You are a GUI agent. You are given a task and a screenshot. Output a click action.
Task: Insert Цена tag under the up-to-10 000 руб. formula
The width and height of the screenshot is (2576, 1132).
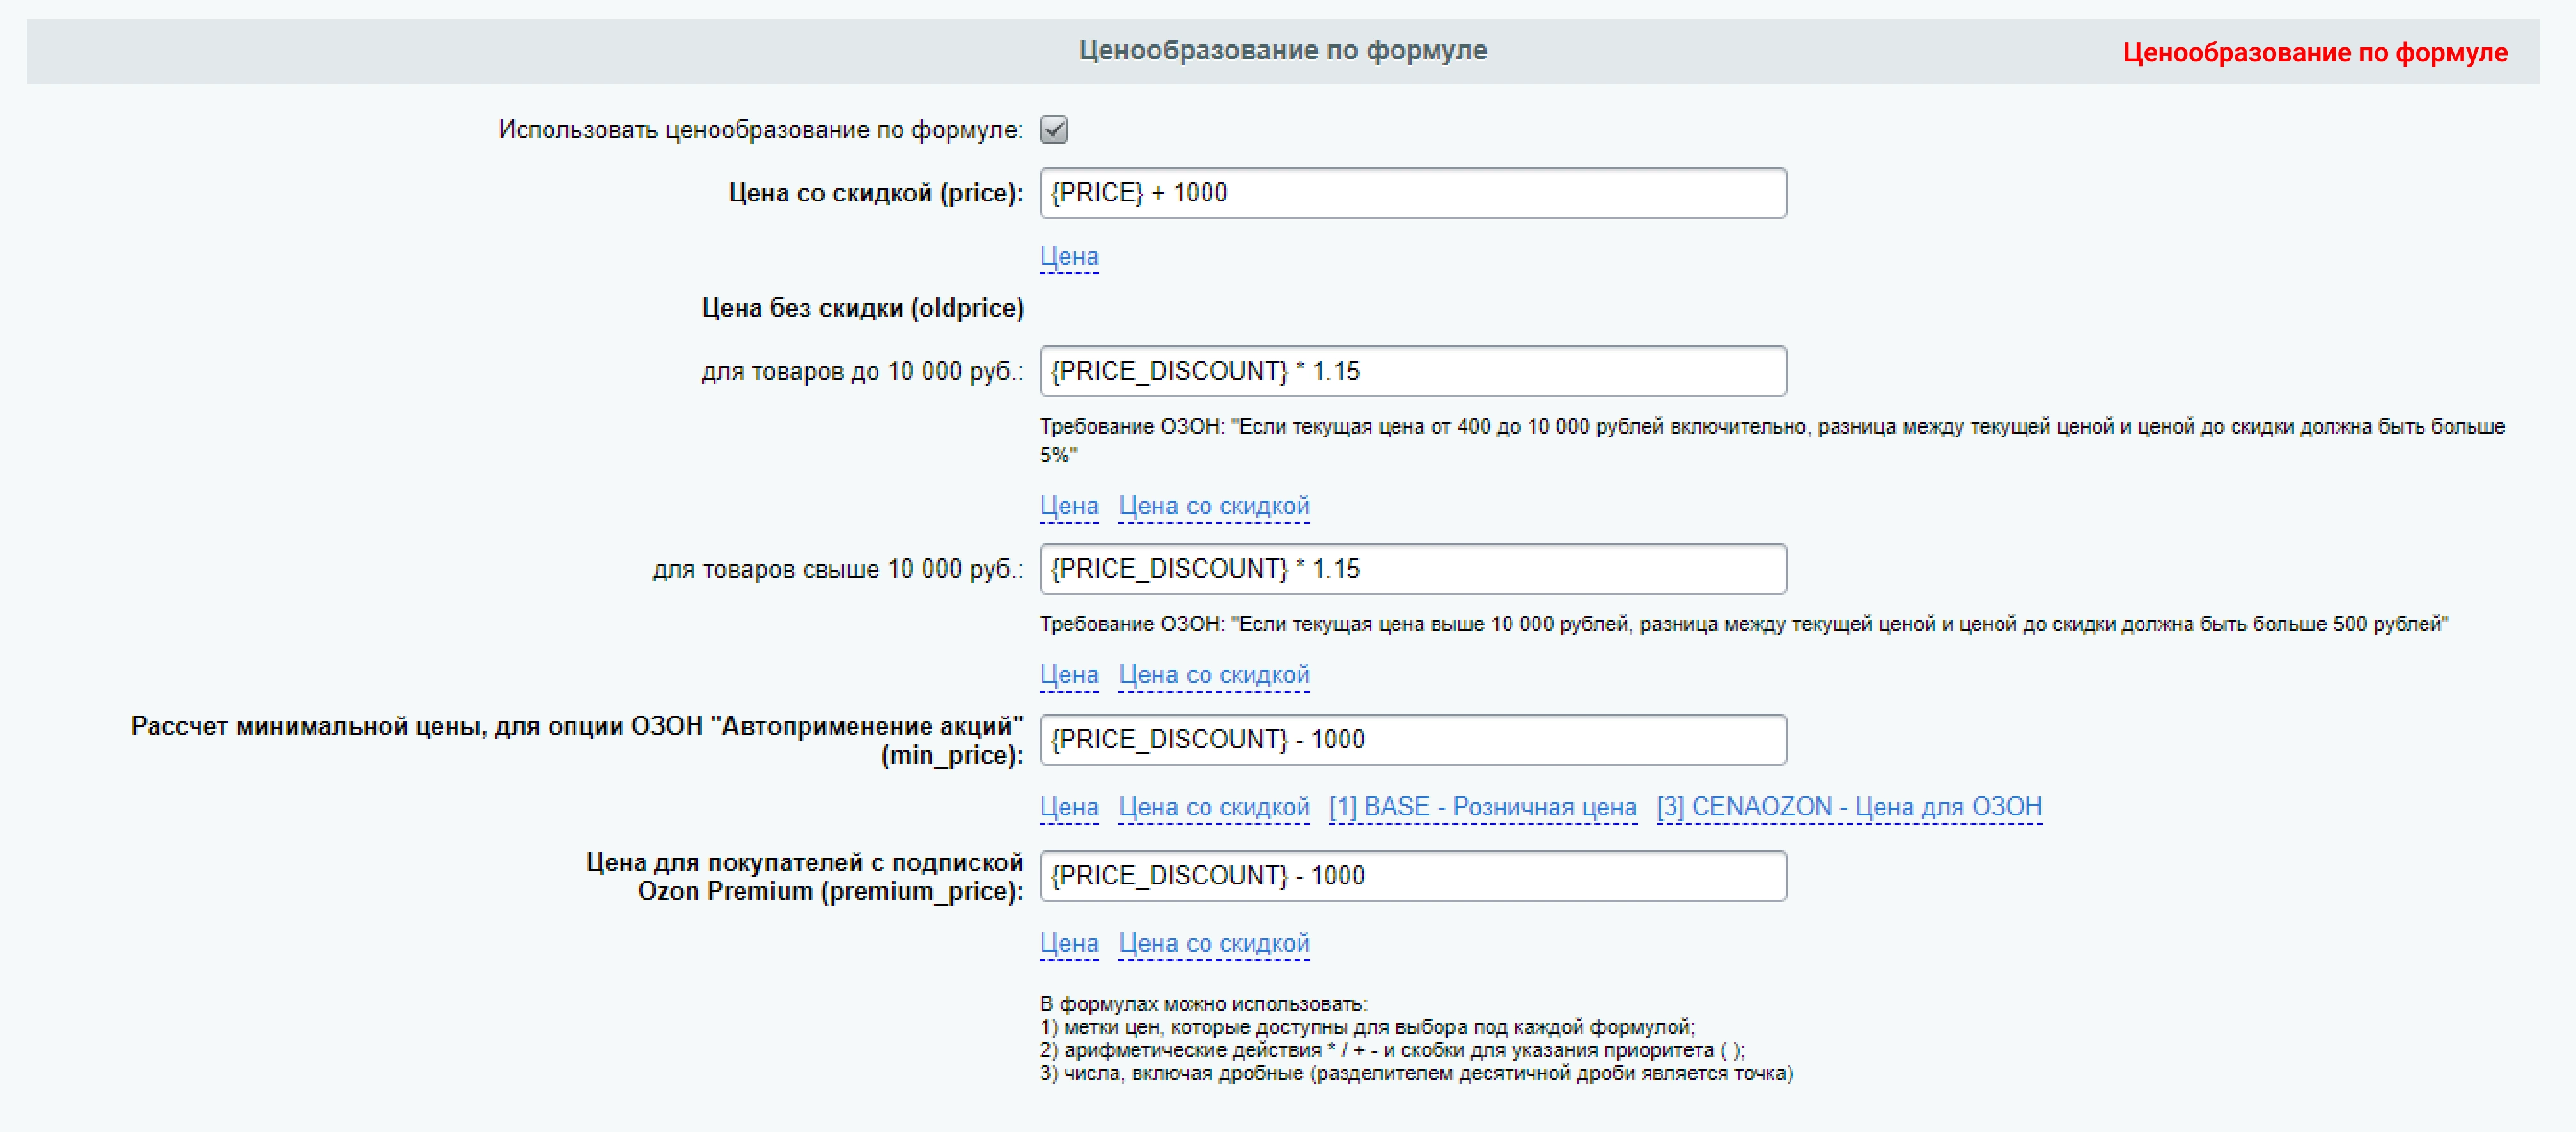[x=1069, y=506]
